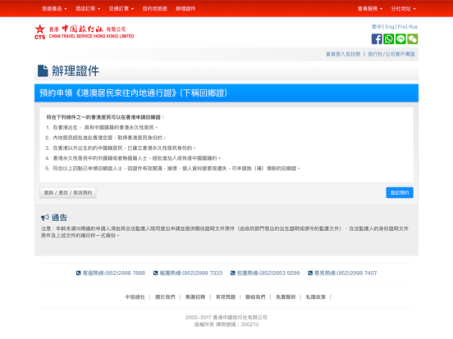Click the CTS red star logo
453x339 pixels.
click(40, 31)
